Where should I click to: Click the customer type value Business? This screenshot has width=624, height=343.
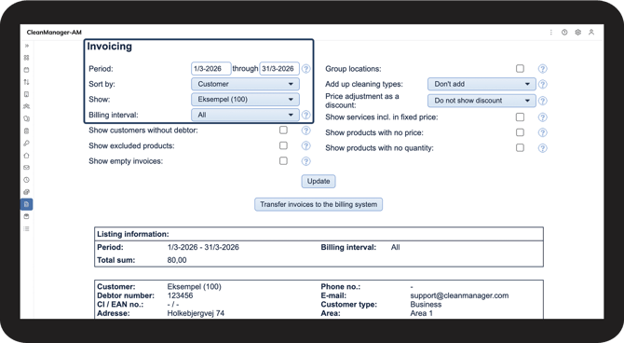(x=426, y=305)
